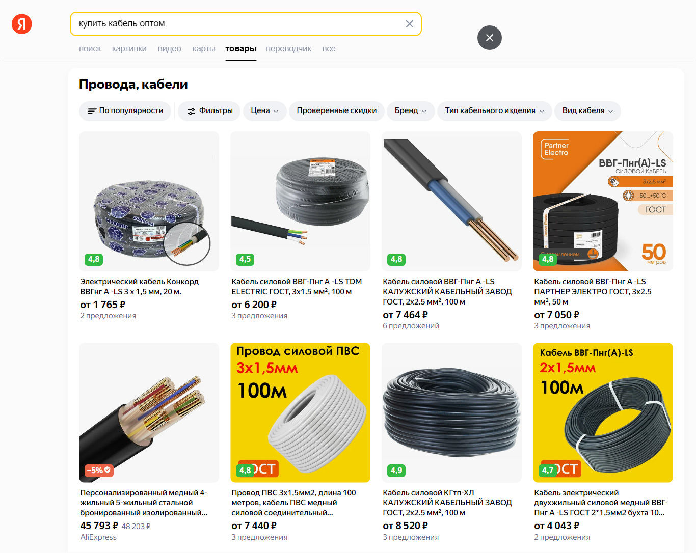The height and width of the screenshot is (553, 696).
Task: Clear the search field with X icon
Action: 409,24
